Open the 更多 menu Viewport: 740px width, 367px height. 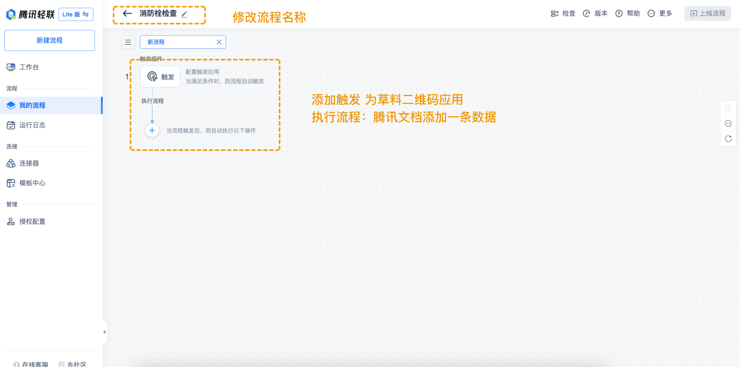pos(660,13)
